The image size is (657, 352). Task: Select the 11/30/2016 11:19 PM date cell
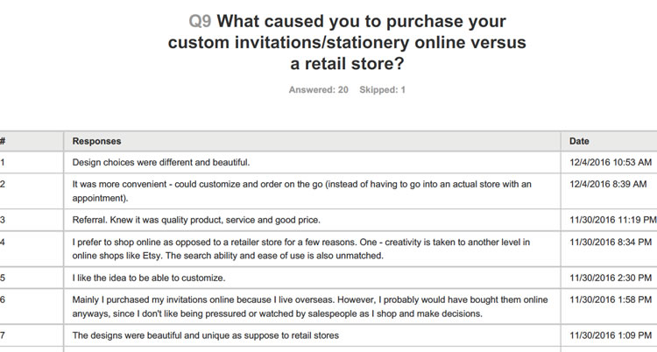pos(612,219)
